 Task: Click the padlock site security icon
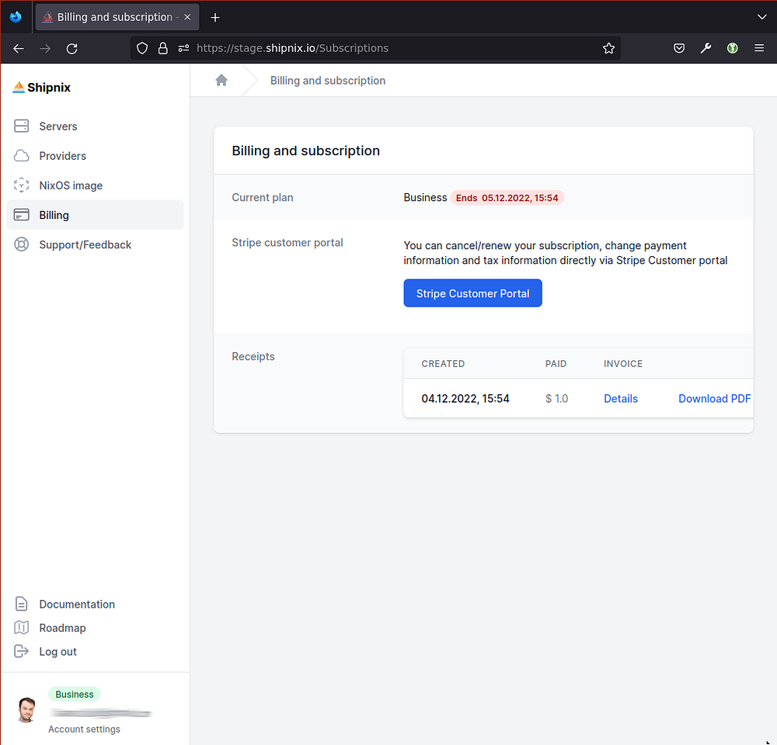pyautogui.click(x=162, y=49)
